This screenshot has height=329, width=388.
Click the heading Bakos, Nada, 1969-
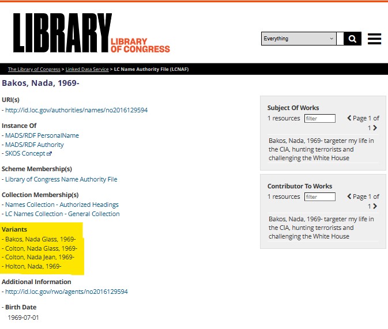click(x=40, y=83)
